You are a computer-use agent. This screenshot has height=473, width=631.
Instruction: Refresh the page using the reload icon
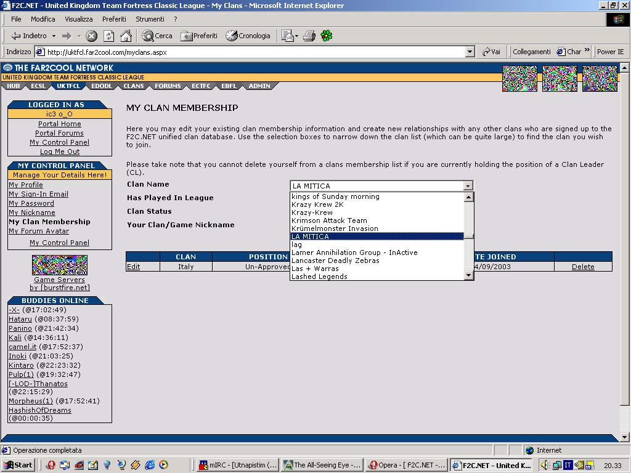click(108, 36)
